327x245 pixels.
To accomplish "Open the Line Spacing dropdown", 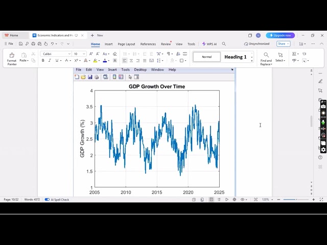I will point(160,61).
